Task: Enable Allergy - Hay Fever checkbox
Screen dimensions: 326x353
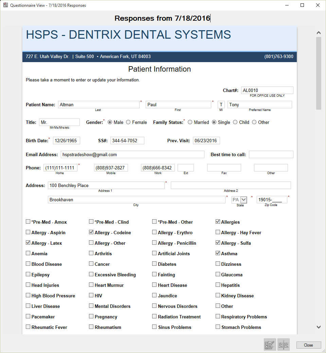Action: pos(218,232)
